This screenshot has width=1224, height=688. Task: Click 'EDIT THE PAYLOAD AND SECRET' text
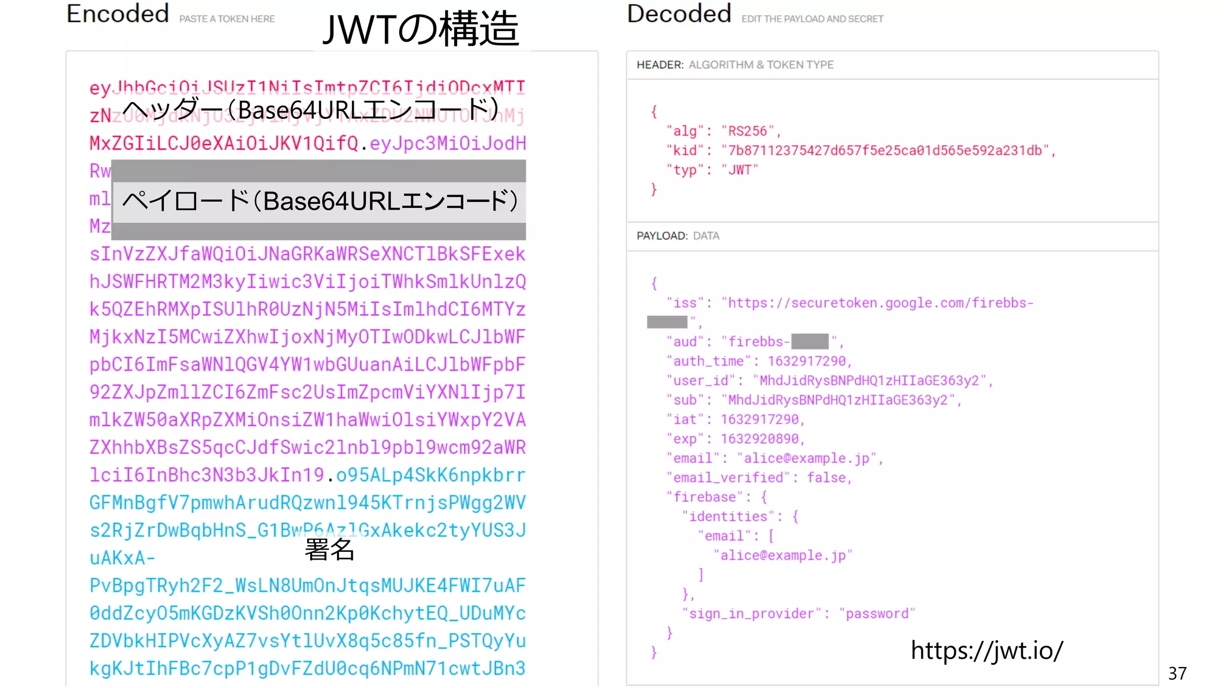point(812,19)
